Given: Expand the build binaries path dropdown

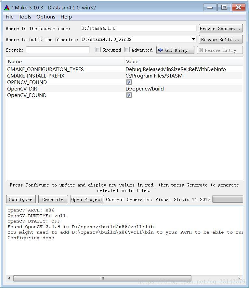Looking at the screenshot, I should click(193, 39).
